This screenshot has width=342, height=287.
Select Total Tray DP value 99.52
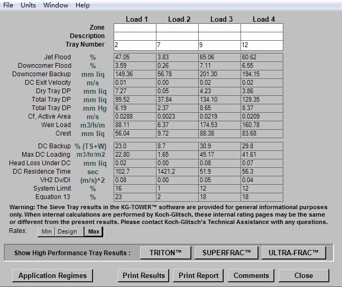pyautogui.click(x=135, y=100)
